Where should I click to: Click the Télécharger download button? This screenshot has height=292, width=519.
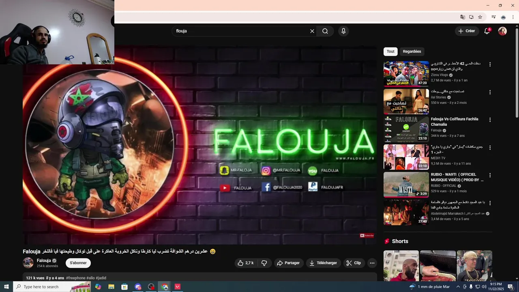(324, 263)
